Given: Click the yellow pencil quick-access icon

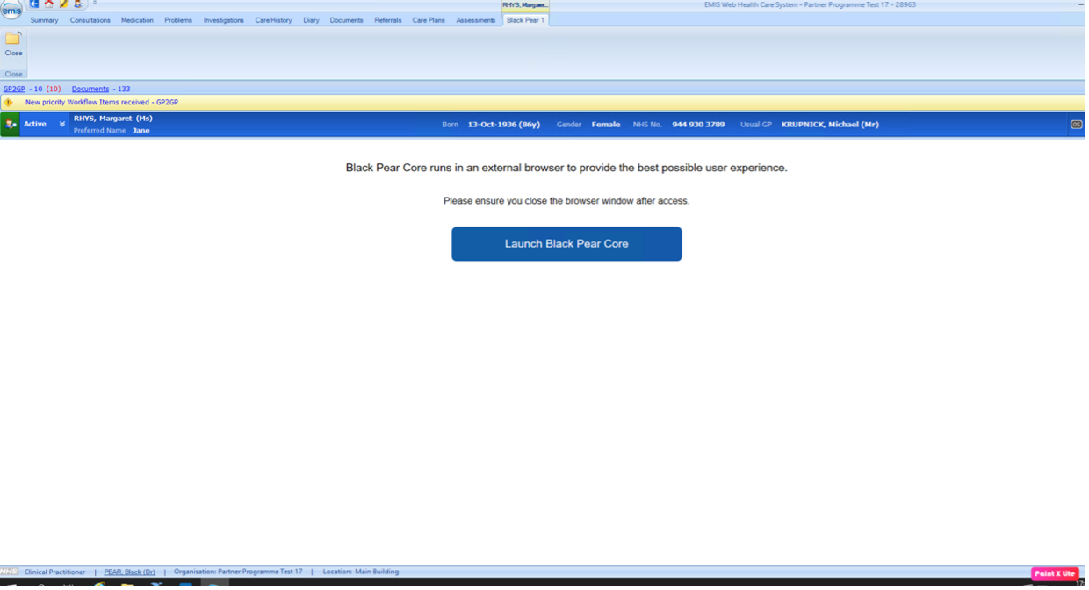Looking at the screenshot, I should pos(63,4).
